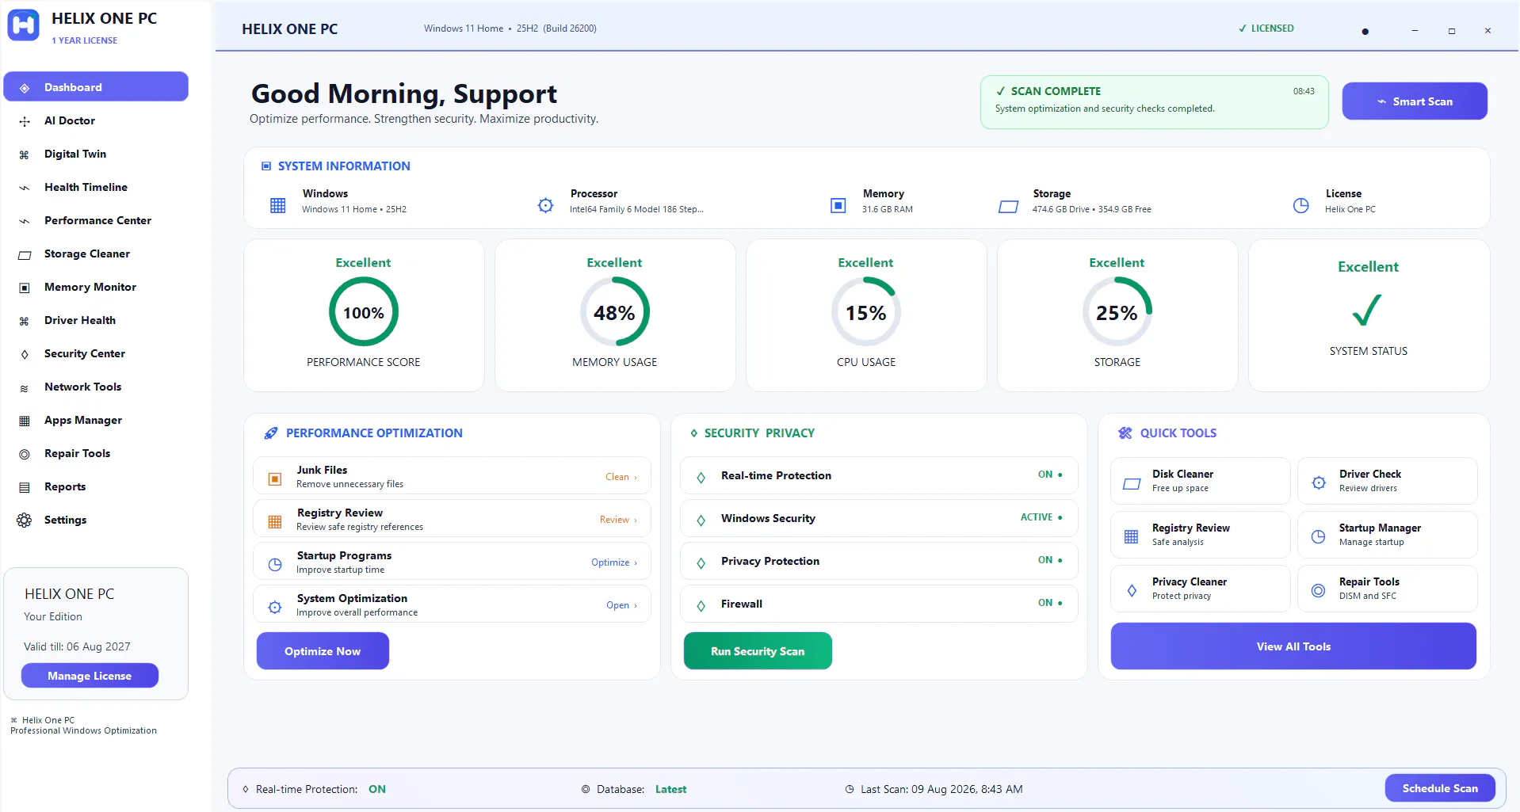Screen dimensions: 1520x812
Task: Click the Repair Tools icon in Quick Tools
Action: (x=1319, y=590)
